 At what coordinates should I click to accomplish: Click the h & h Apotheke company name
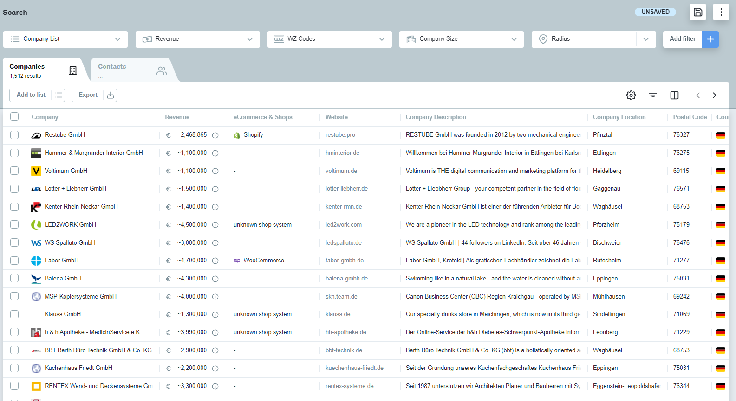(93, 332)
